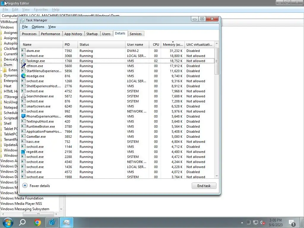The image size is (304, 228).
Task: Open the notification center icon
Action: (292, 223)
